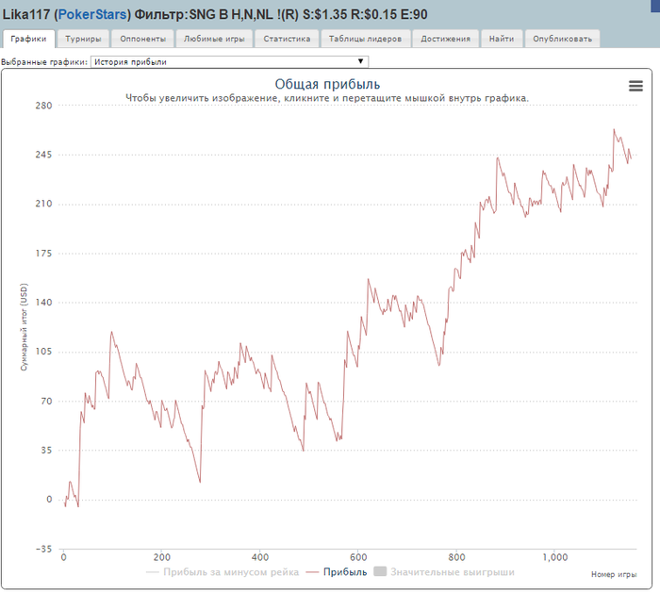
Task: Click the 200 x-axis label
Action: 161,557
